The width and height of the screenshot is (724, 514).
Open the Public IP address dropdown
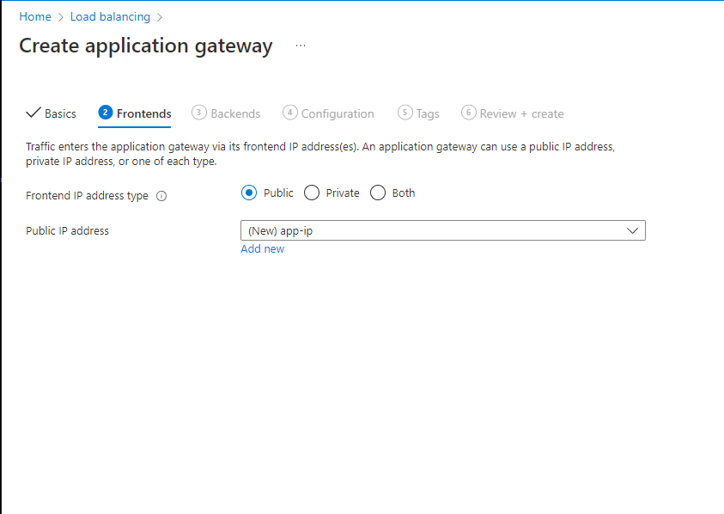[442, 229]
